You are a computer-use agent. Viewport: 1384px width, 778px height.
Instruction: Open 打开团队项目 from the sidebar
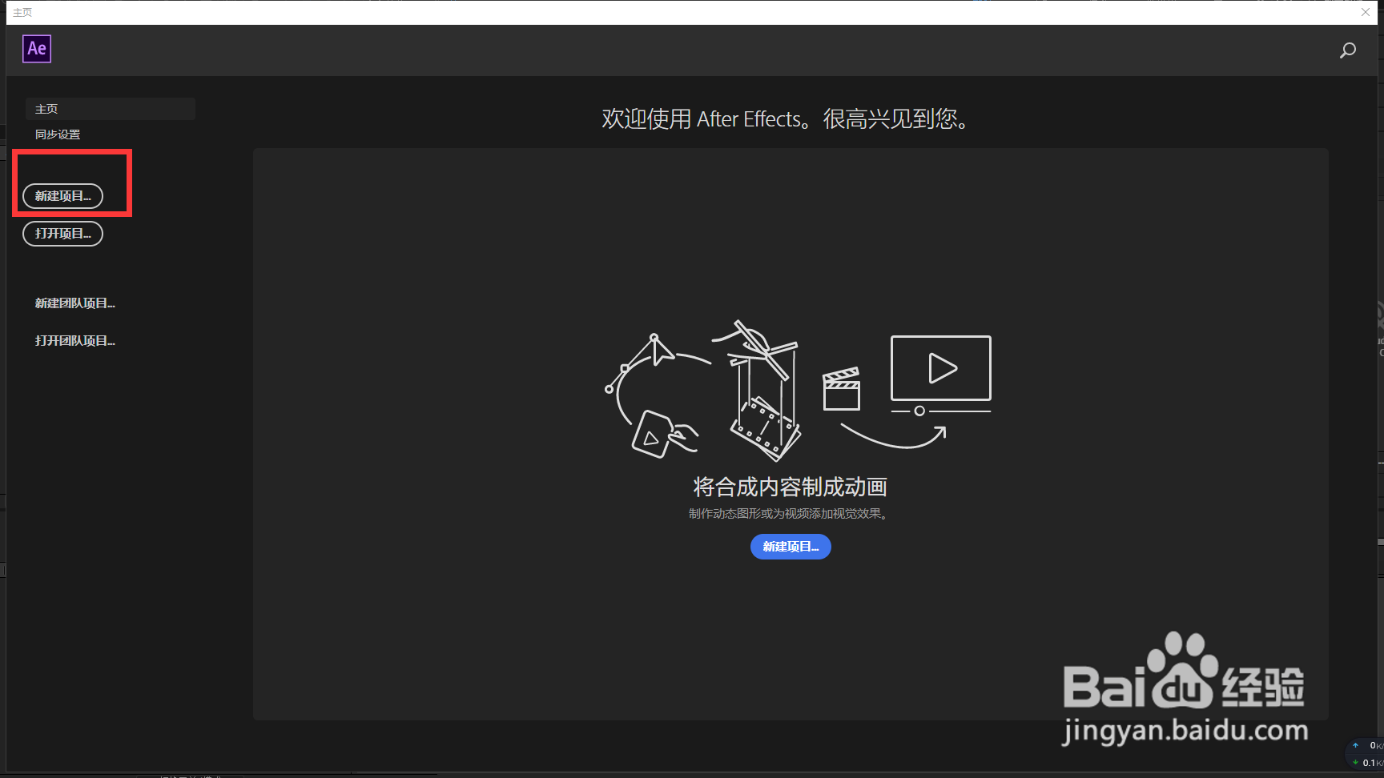74,339
